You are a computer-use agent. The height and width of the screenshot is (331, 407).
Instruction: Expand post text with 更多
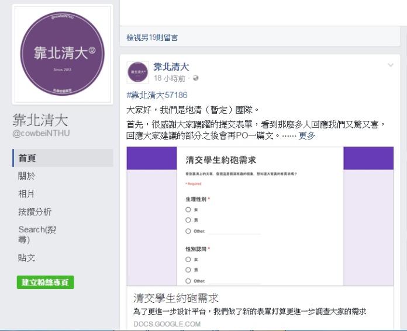307,135
